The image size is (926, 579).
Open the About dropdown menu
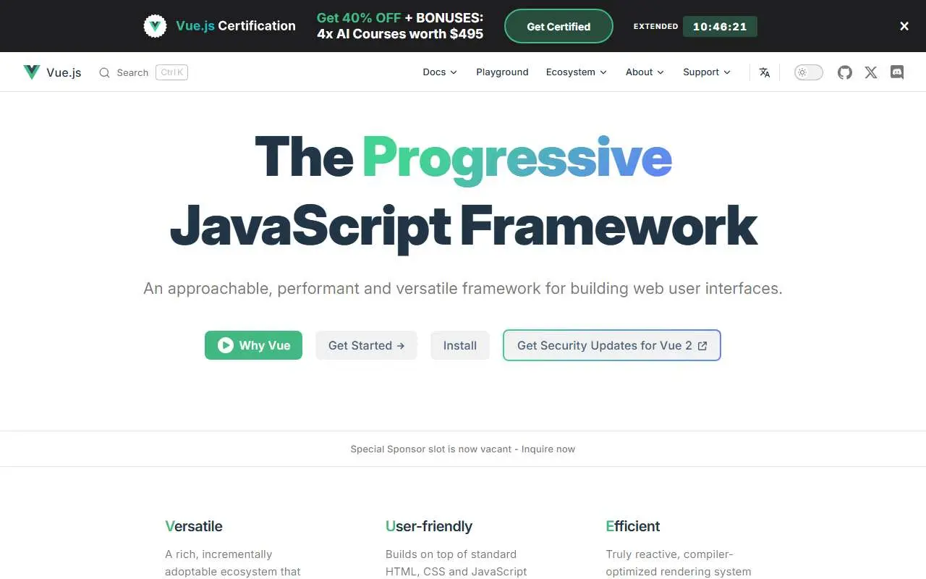(x=645, y=72)
